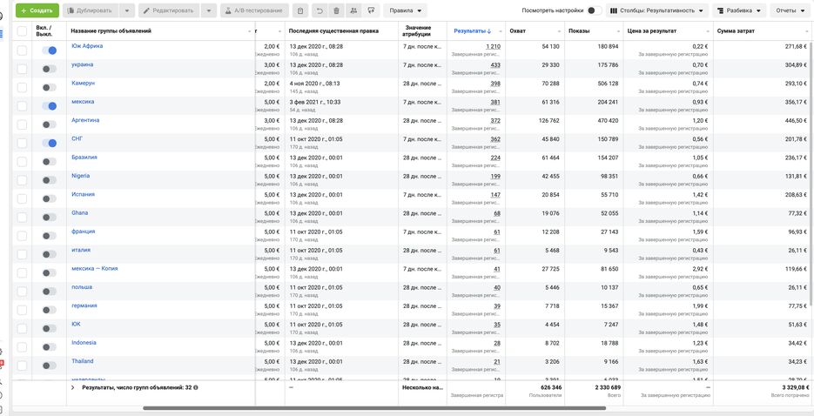Image resolution: width=814 pixels, height=416 pixels.
Task: Click the horizontal scrollbar at table bottom
Action: [373, 409]
